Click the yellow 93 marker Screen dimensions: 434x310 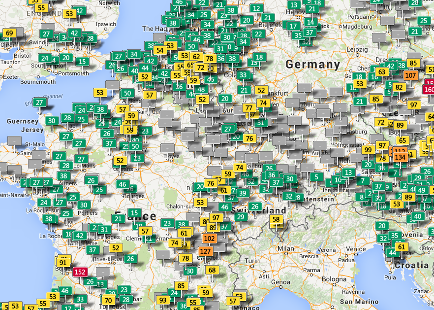coord(163,300)
